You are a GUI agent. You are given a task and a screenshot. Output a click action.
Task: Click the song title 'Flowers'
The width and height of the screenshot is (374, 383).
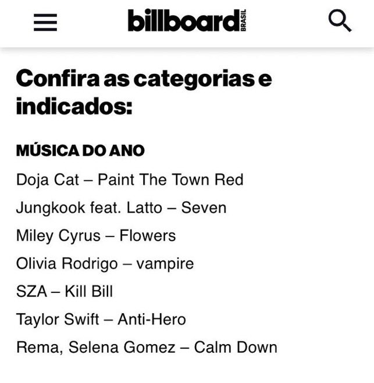pos(148,236)
